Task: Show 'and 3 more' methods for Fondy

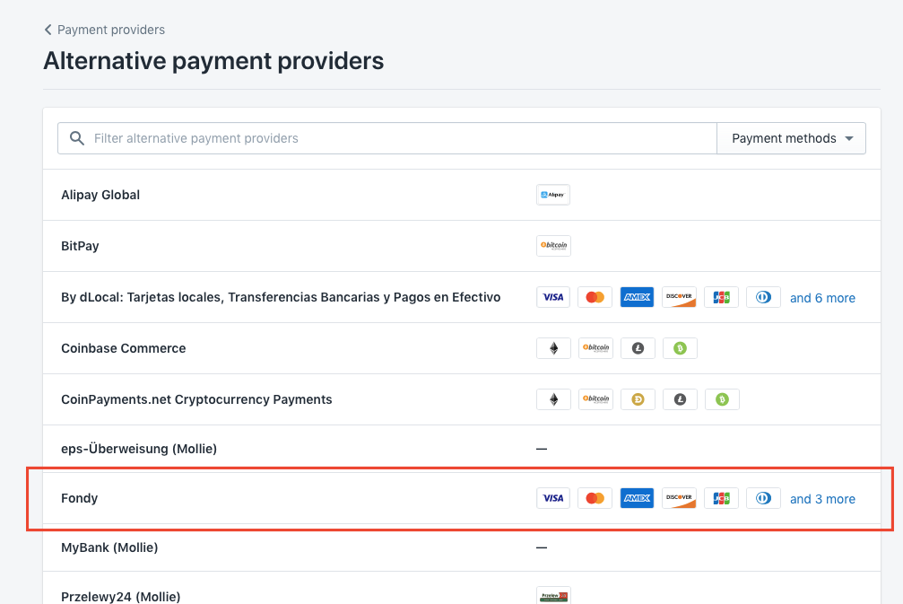Action: click(822, 499)
